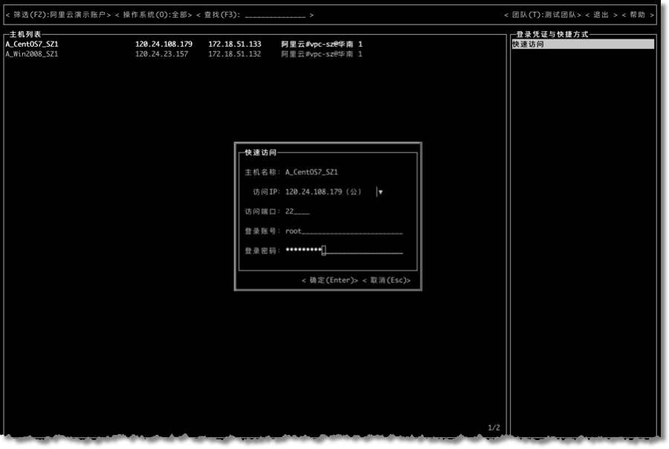Open the 帮助 menu
Image resolution: width=669 pixels, height=449 pixels.
click(x=638, y=15)
